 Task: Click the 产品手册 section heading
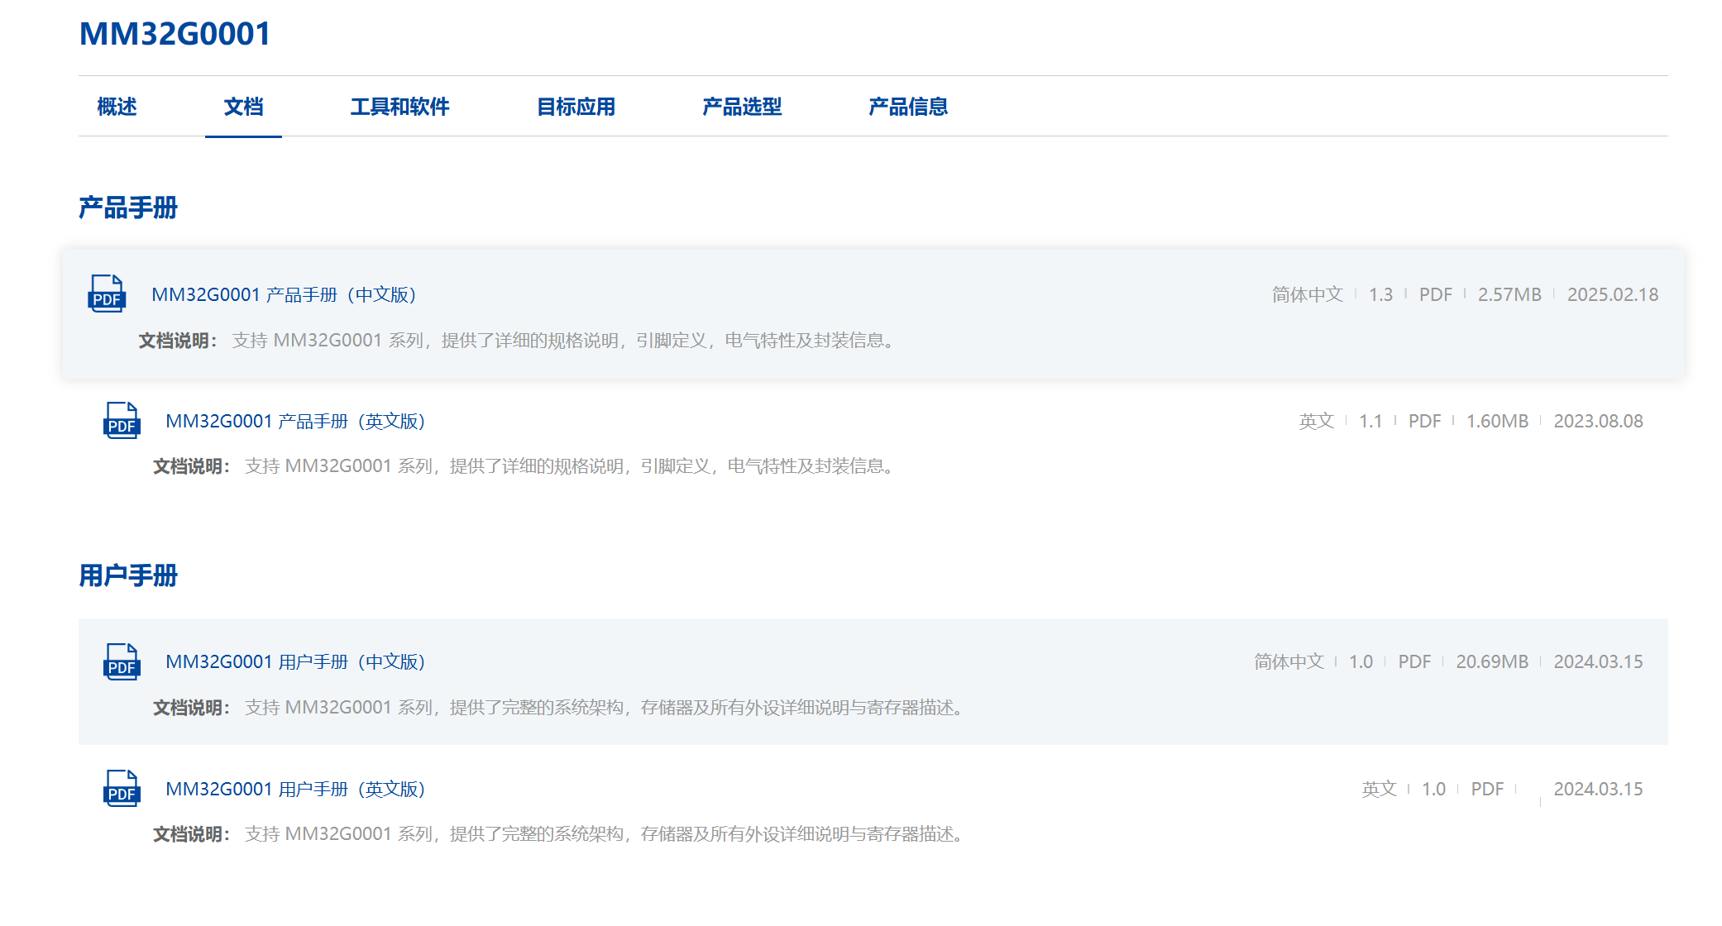point(128,208)
